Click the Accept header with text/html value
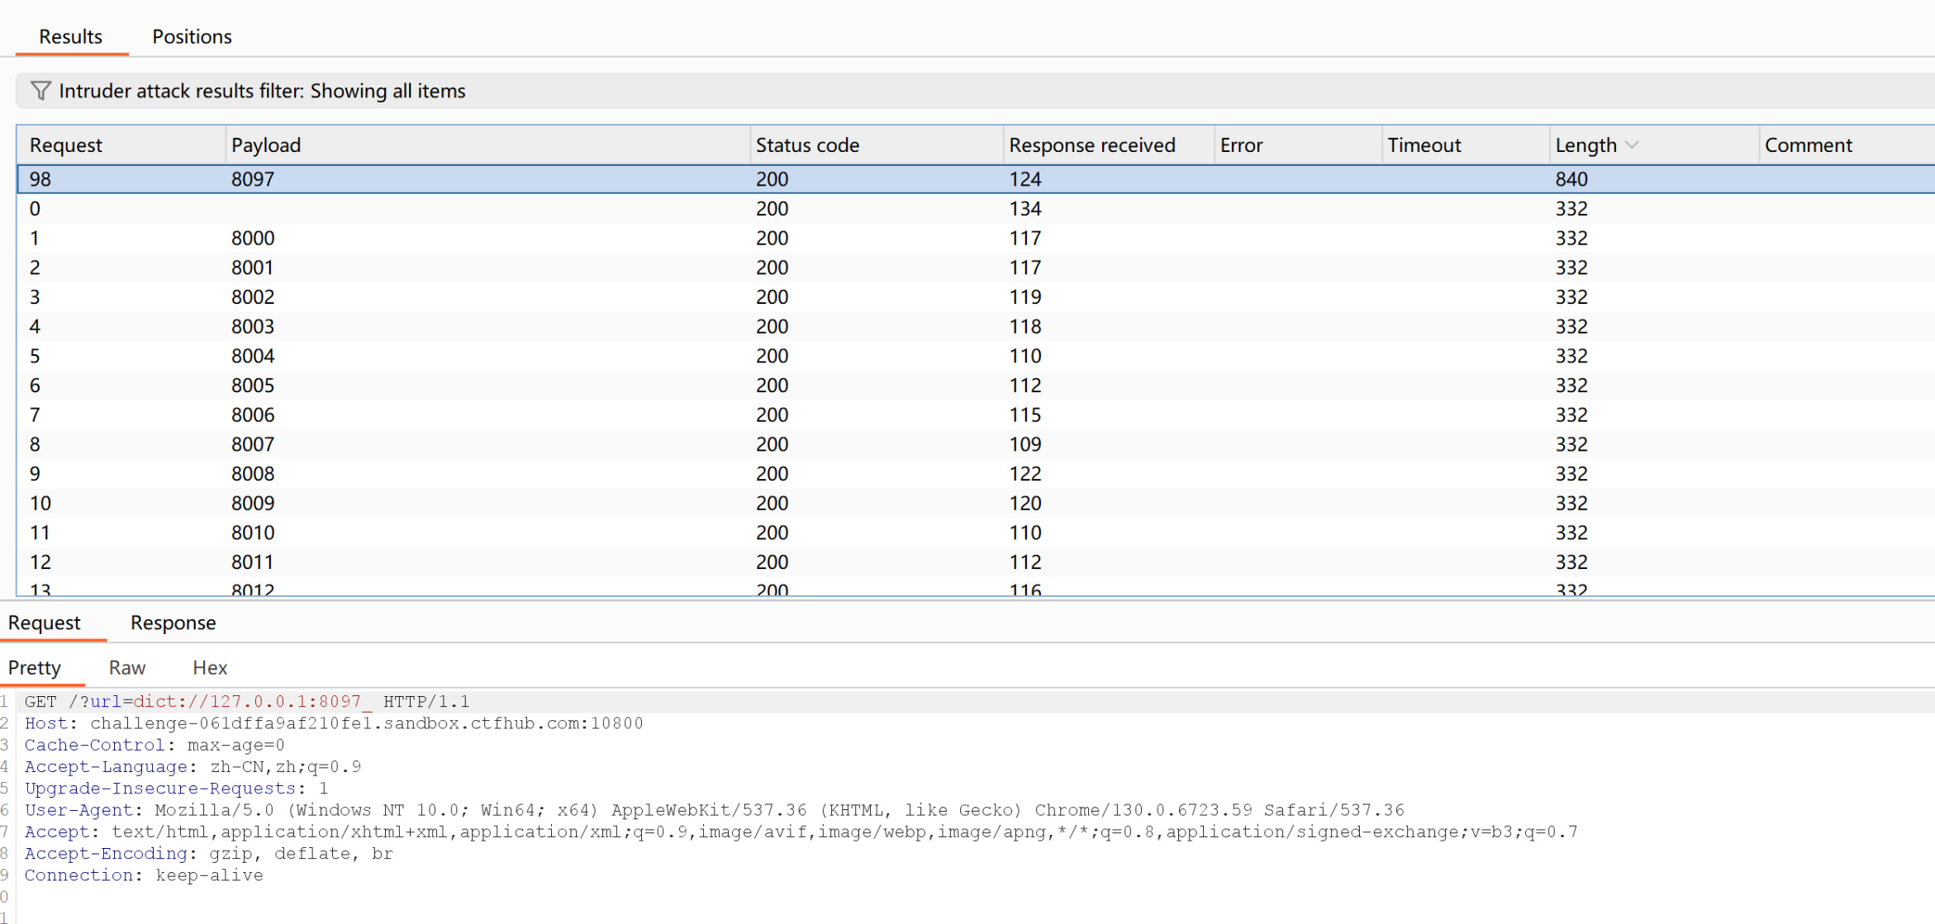This screenshot has width=1935, height=924. click(801, 832)
